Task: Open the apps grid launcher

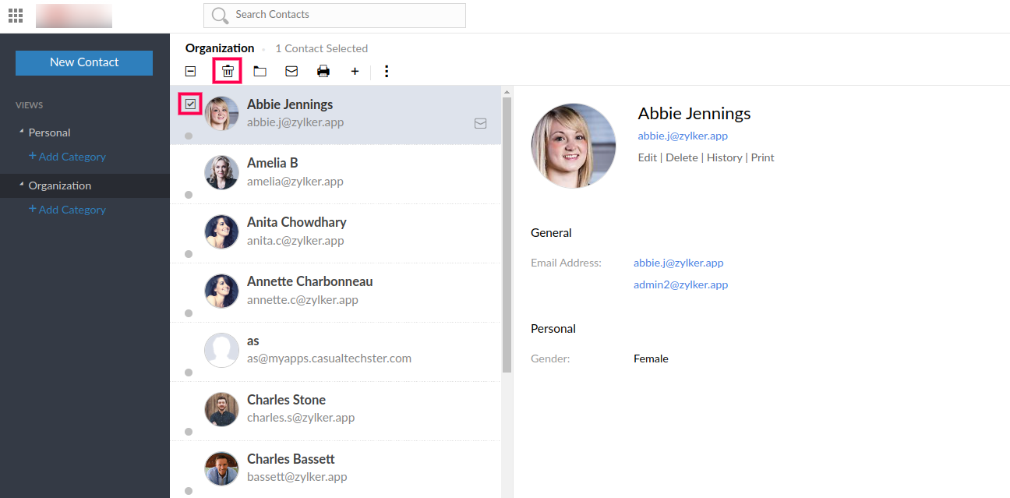Action: [x=15, y=15]
